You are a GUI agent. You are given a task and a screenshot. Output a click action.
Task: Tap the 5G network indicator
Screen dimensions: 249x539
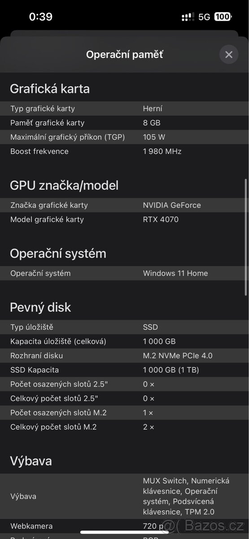pyautogui.click(x=204, y=17)
